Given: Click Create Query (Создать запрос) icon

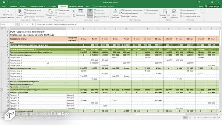Looking at the screenshot, I should [19, 14].
